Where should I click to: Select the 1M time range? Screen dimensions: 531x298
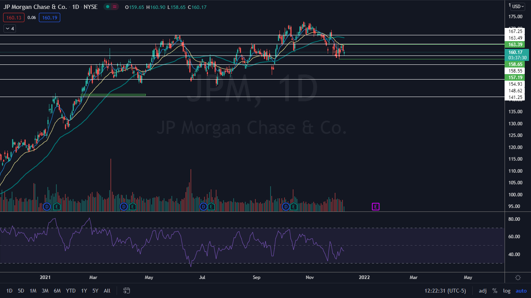point(33,291)
